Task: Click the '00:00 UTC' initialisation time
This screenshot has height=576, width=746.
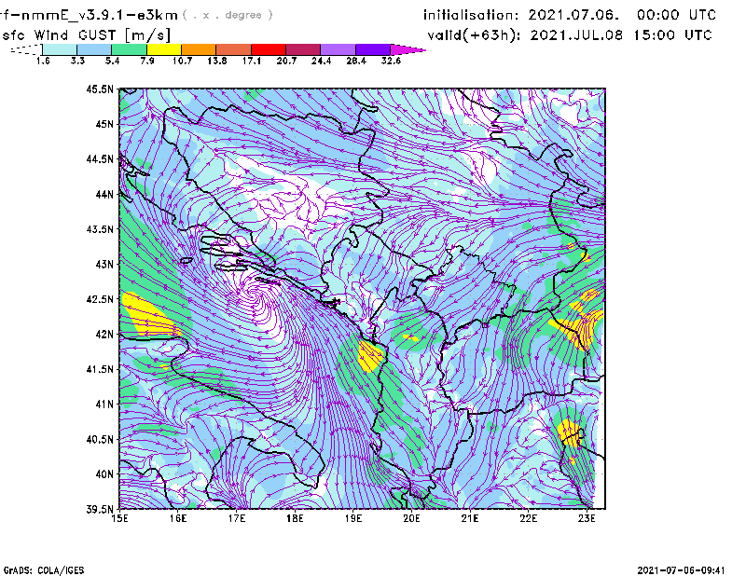Action: coord(677,15)
